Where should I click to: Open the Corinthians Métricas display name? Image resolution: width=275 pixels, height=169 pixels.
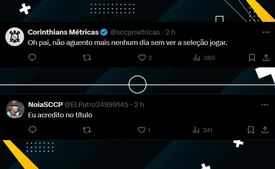click(63, 32)
